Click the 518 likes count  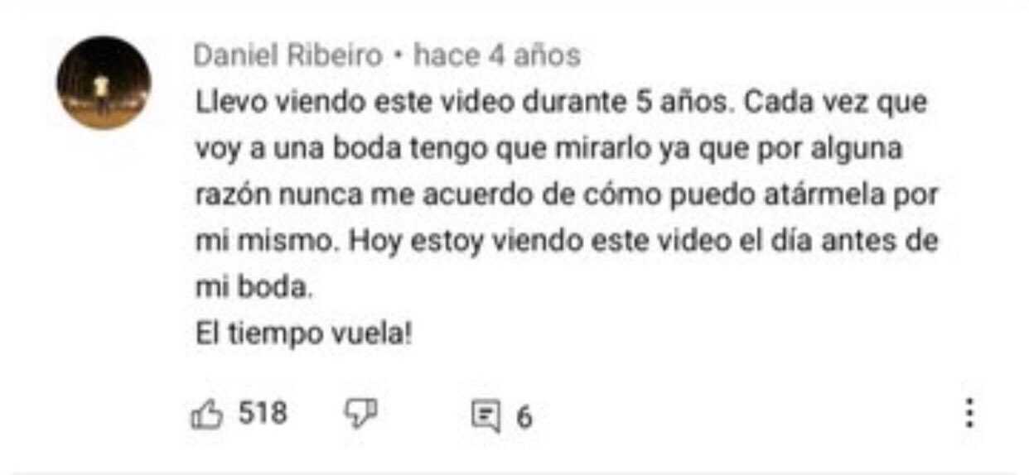point(263,412)
